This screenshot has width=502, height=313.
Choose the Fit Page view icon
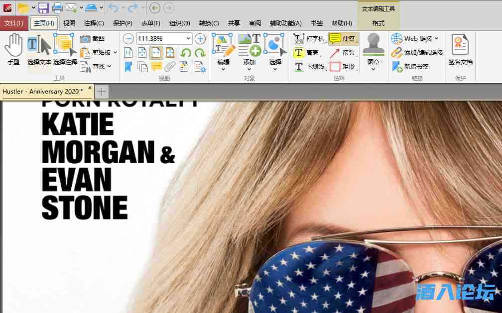(142, 52)
